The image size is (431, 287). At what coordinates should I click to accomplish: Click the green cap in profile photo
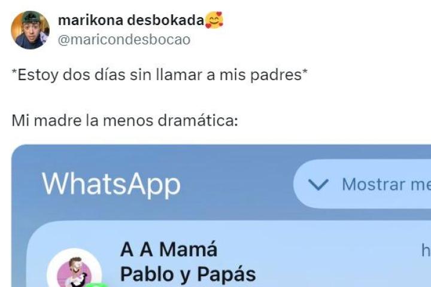(31, 17)
